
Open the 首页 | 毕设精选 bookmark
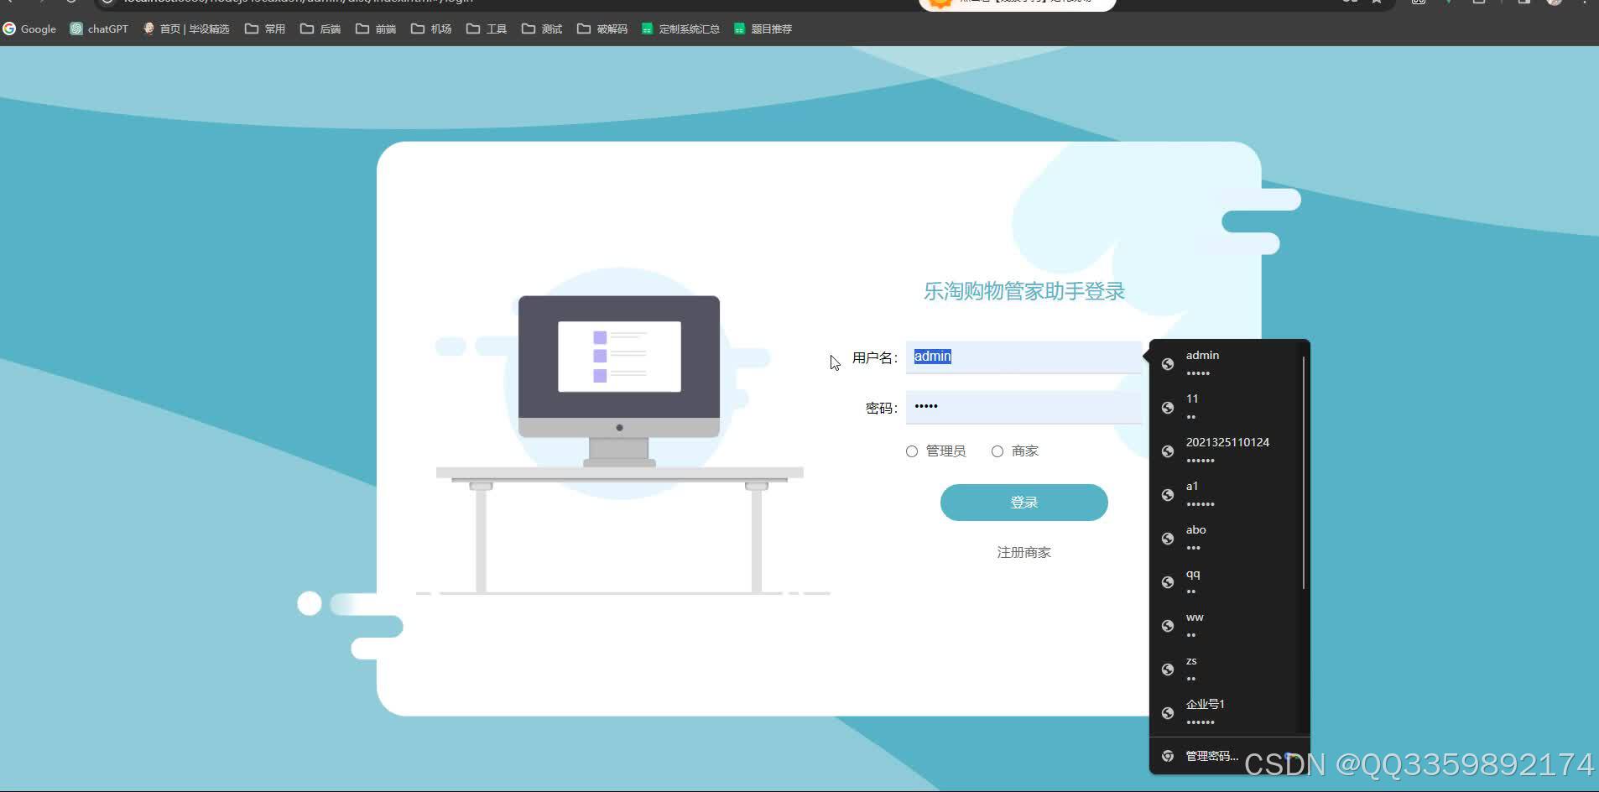tap(185, 29)
